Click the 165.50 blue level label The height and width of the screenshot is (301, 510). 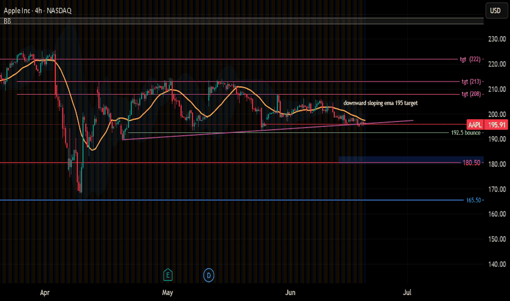pyautogui.click(x=473, y=200)
